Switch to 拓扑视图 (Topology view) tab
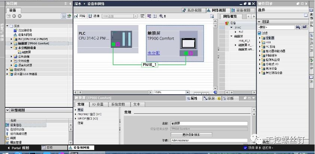Screen dimensions: 315x154 coord(194,10)
